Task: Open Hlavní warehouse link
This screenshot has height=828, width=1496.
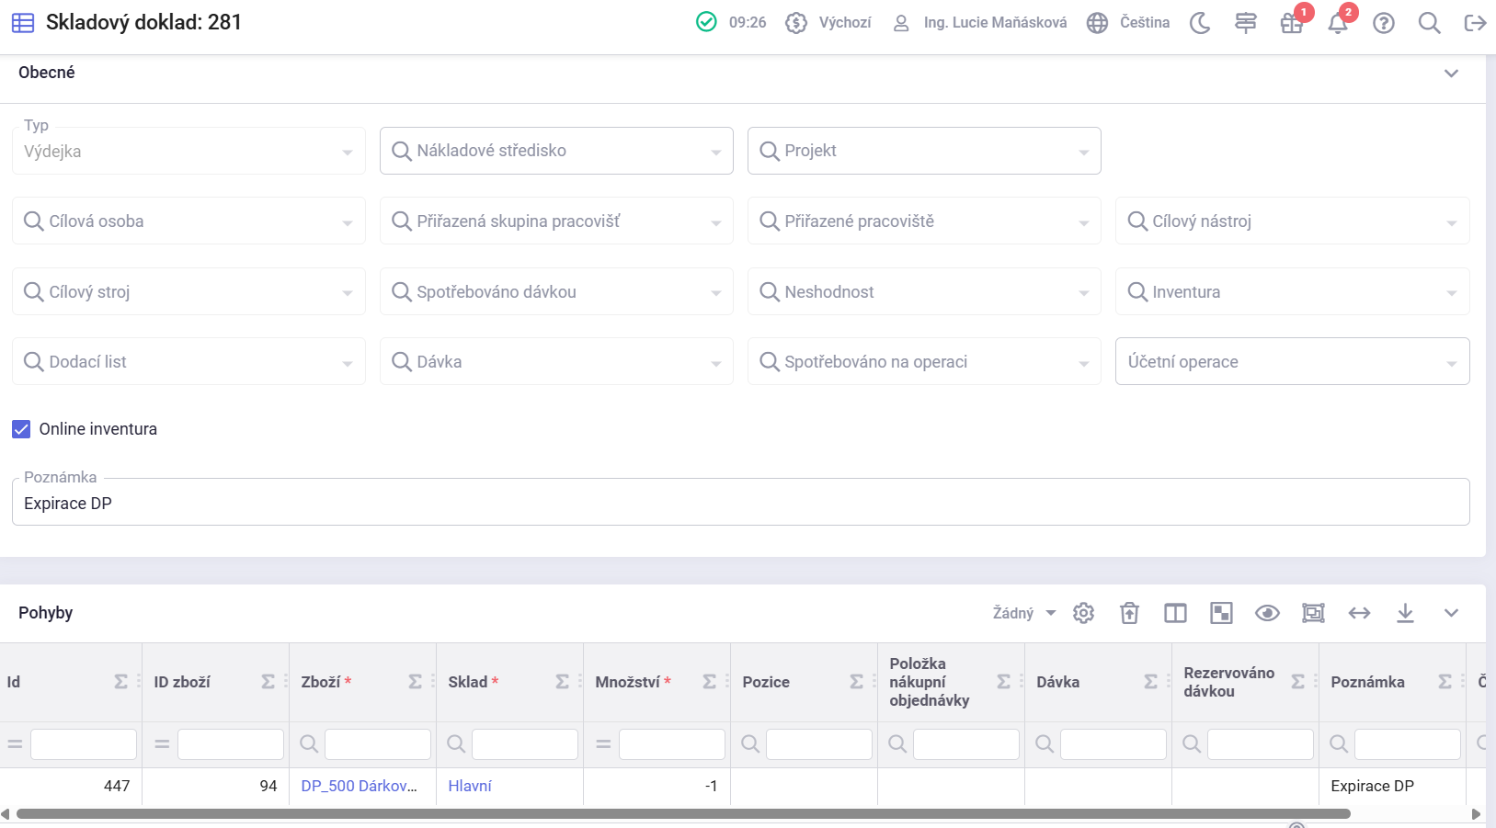Action: tap(470, 786)
